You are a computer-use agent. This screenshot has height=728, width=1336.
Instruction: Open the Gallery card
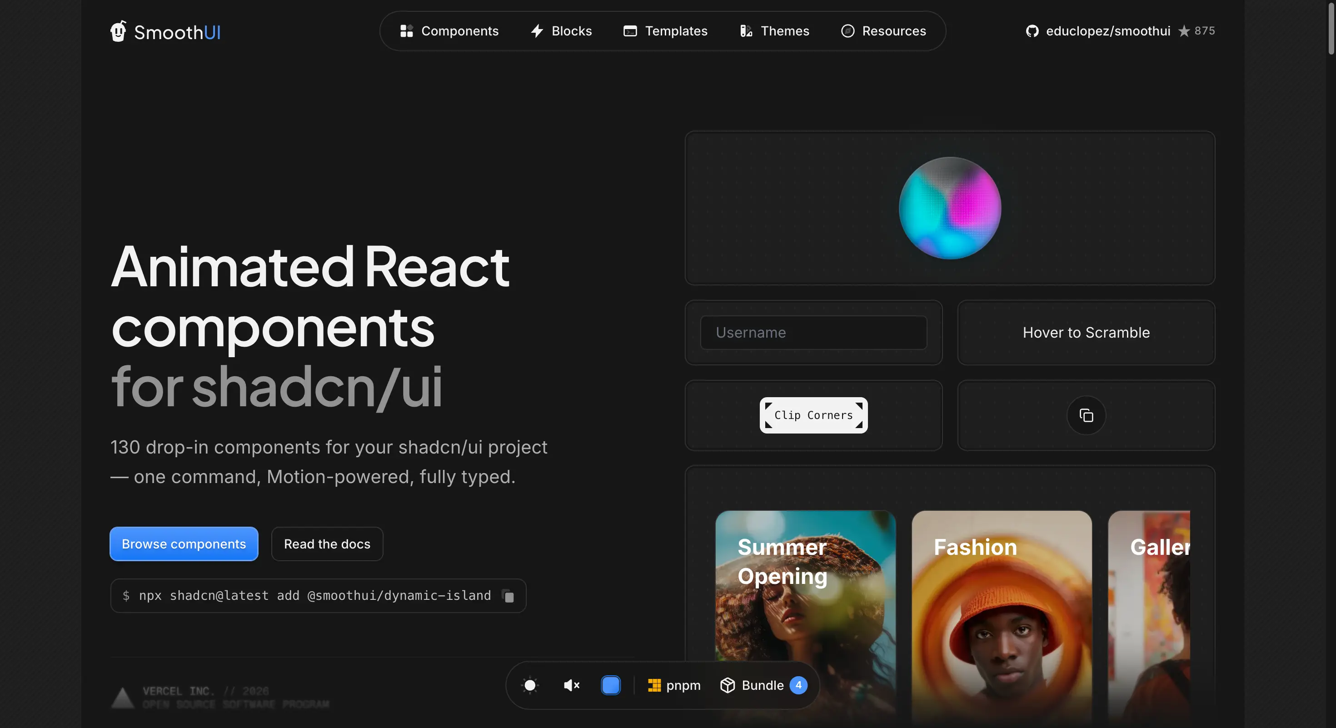1149,617
